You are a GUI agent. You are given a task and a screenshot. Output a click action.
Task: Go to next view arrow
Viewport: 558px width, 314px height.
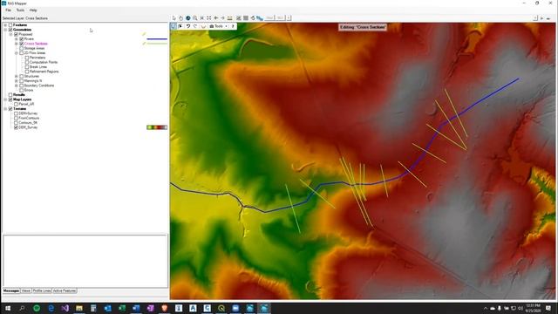pyautogui.click(x=223, y=17)
